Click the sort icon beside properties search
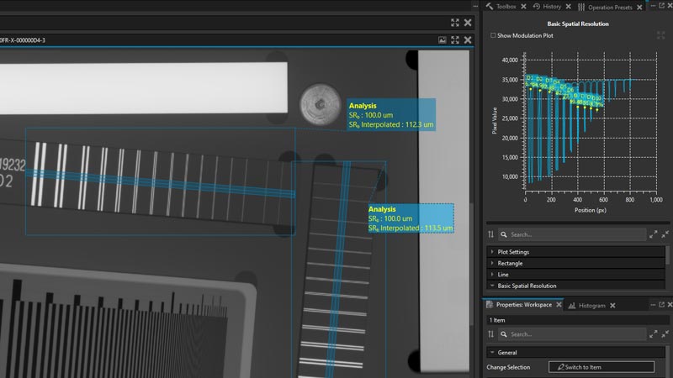The image size is (673, 378). click(490, 334)
